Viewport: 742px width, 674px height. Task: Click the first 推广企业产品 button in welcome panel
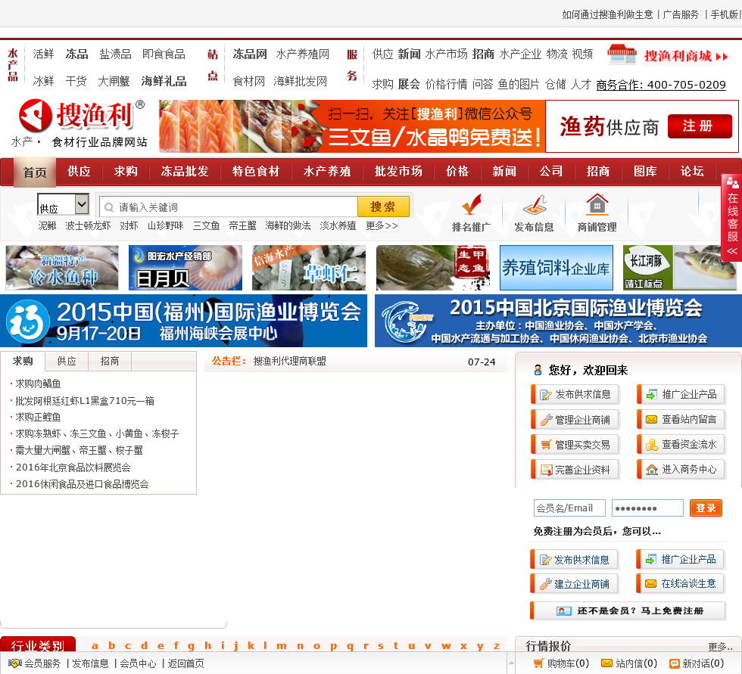coord(681,394)
